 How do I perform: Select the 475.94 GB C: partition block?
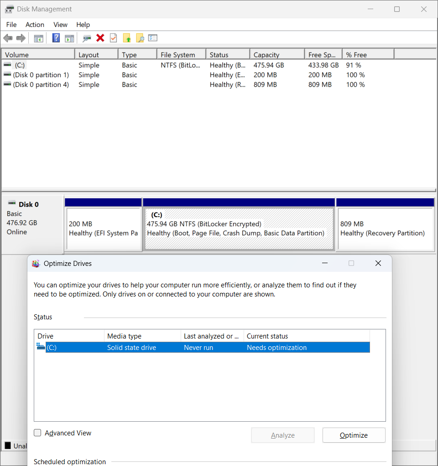[x=239, y=225]
